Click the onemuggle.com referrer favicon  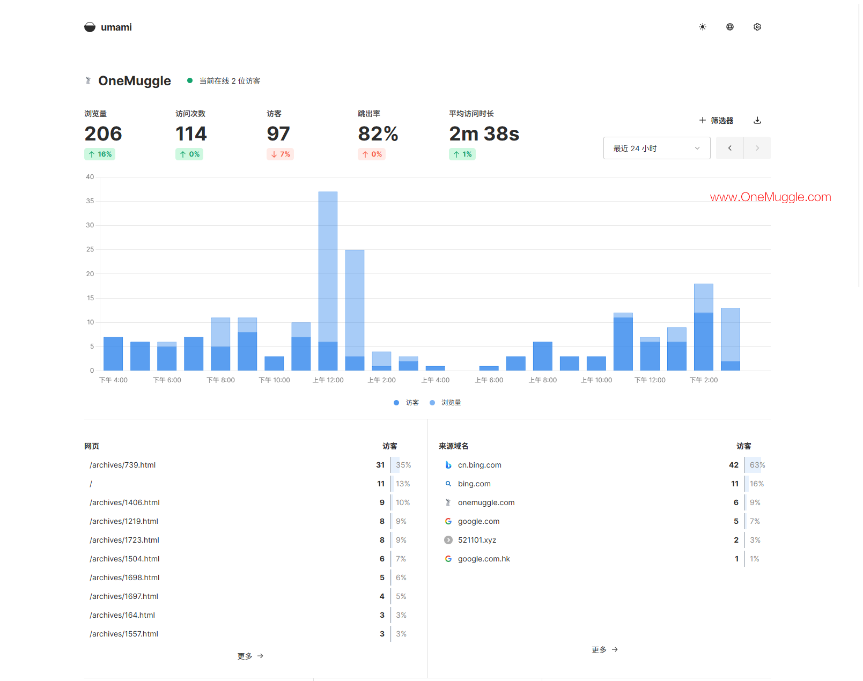point(448,502)
